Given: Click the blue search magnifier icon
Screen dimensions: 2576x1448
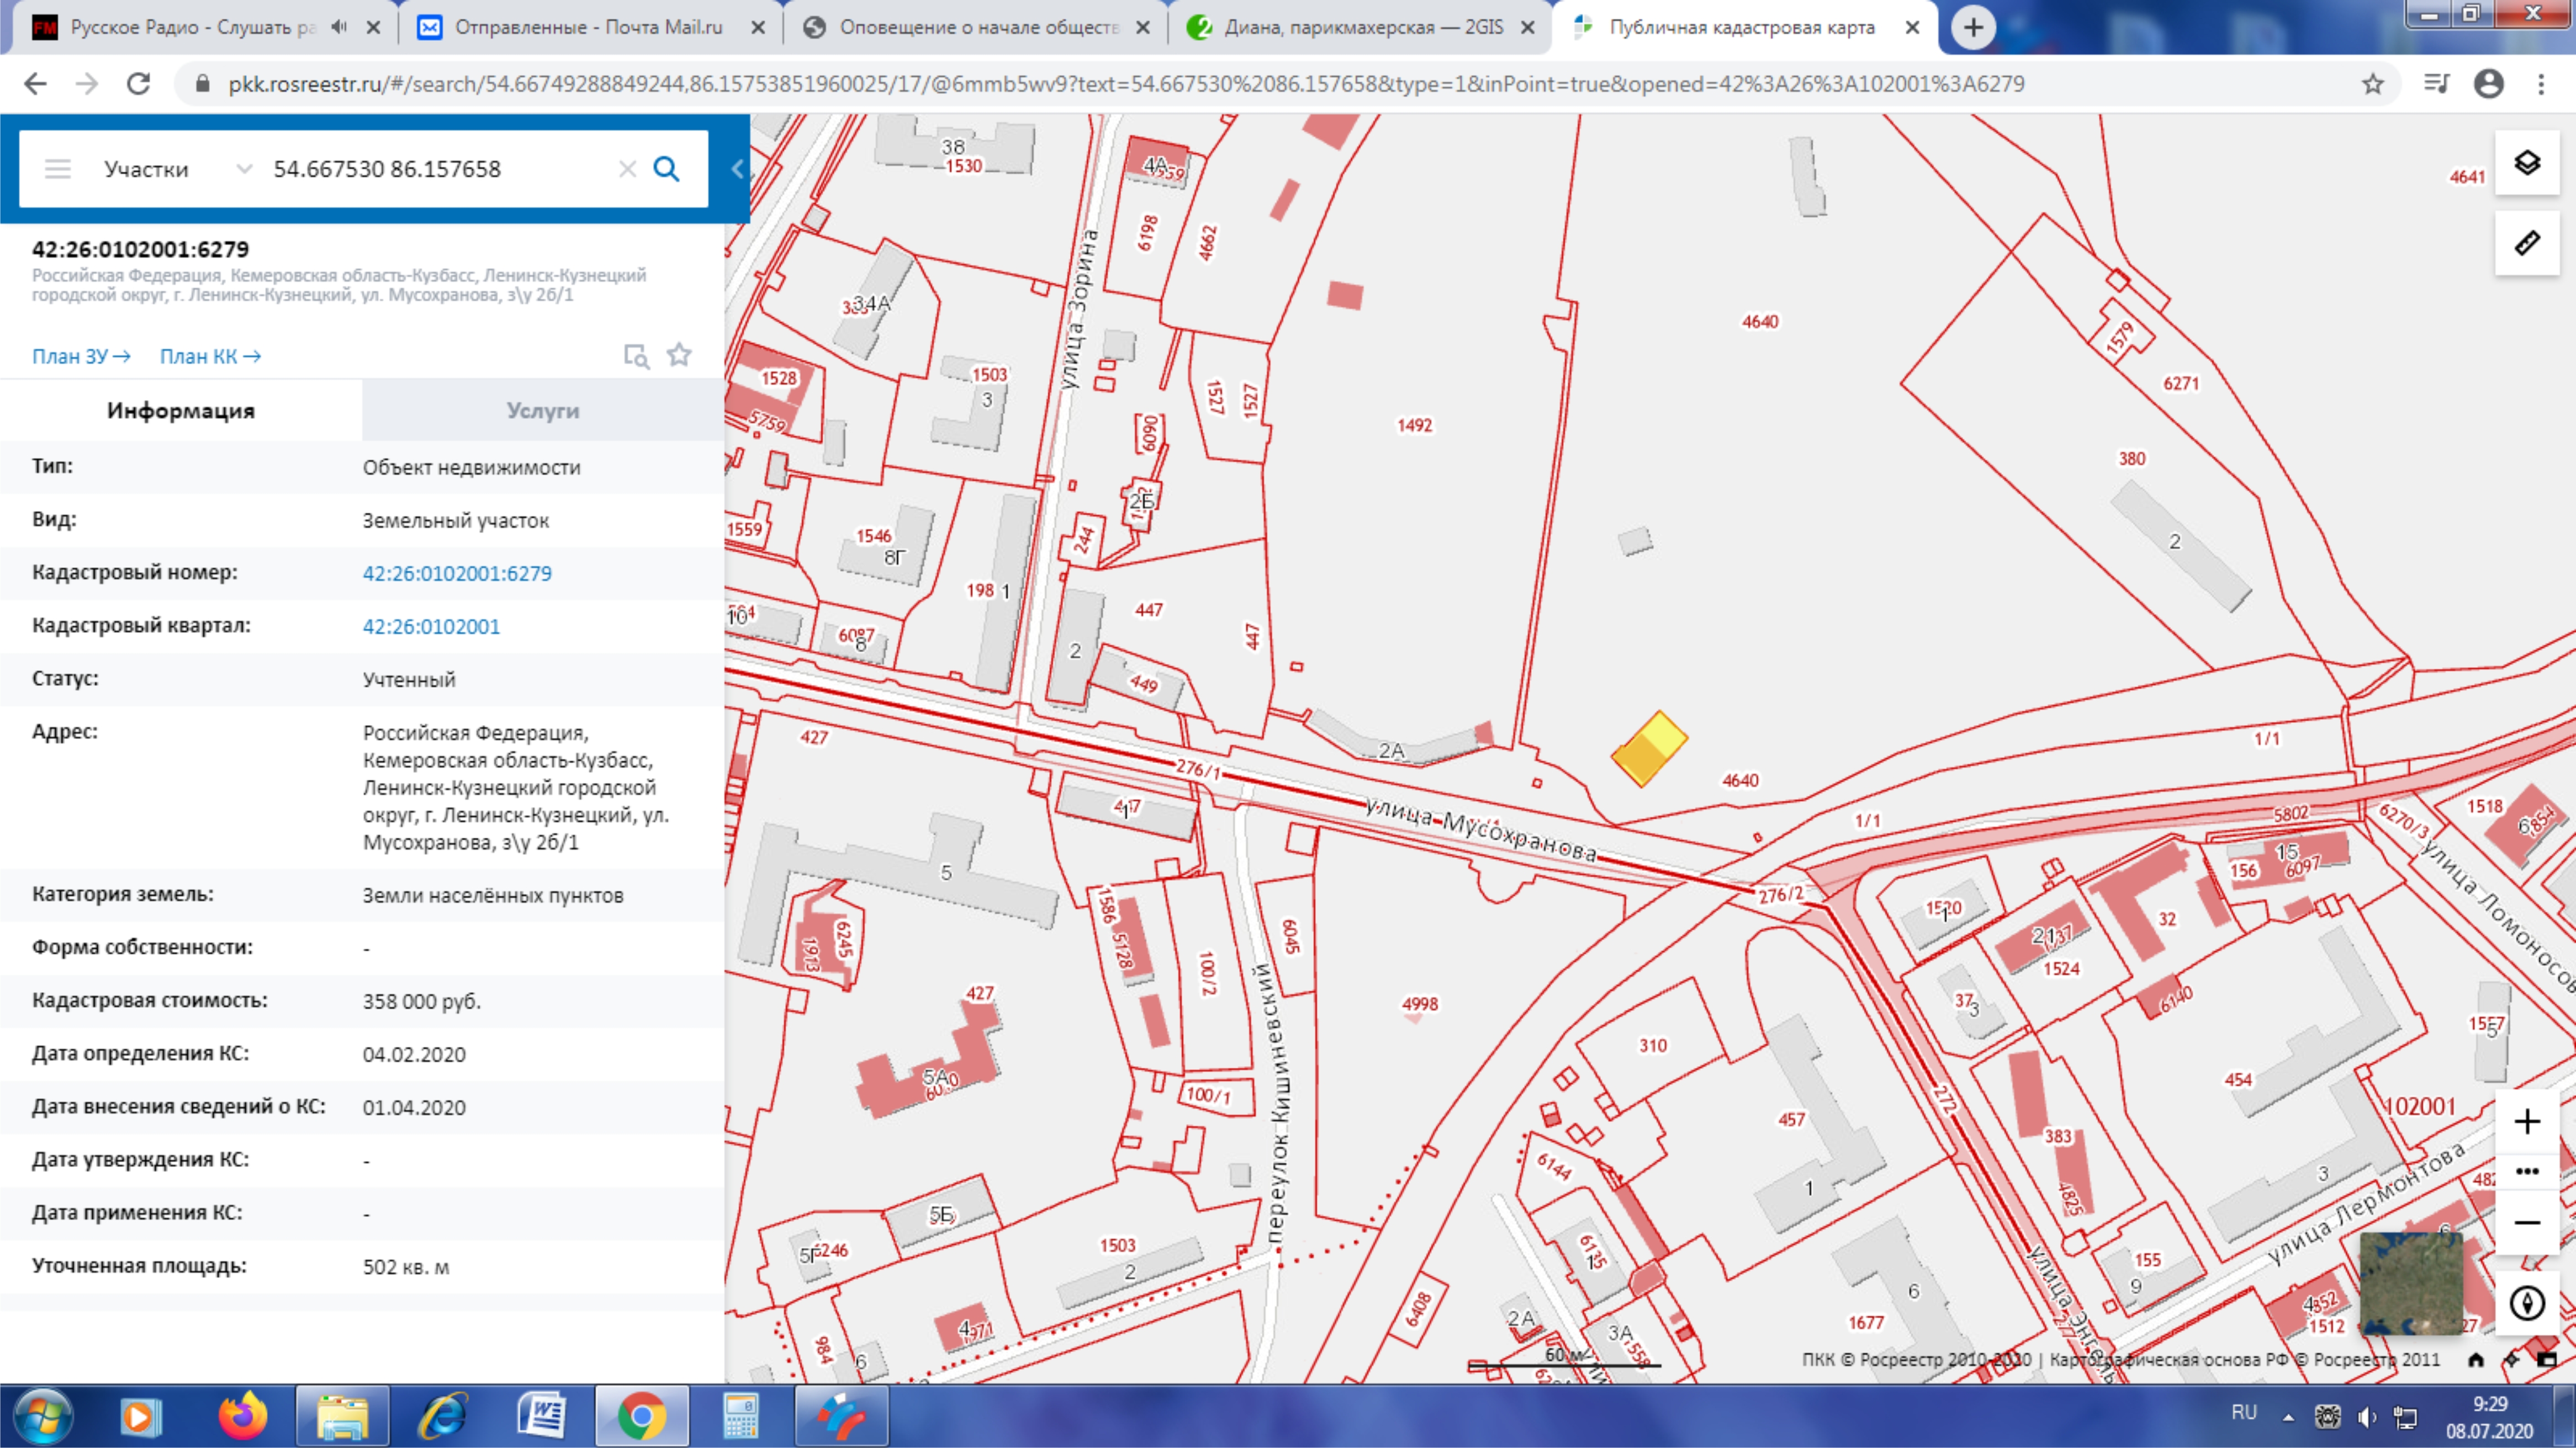Looking at the screenshot, I should tap(666, 169).
